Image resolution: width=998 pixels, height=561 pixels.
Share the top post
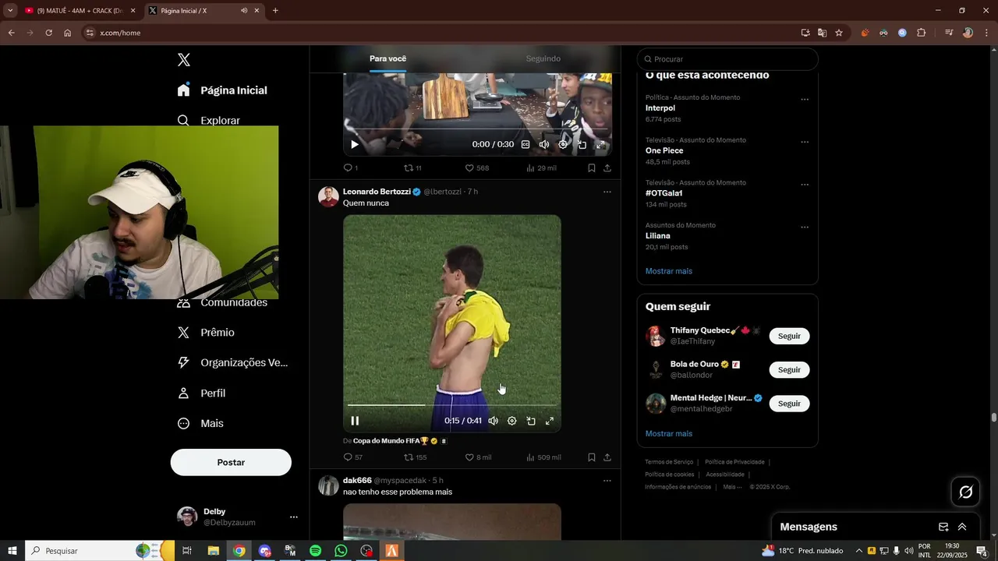pyautogui.click(x=607, y=168)
